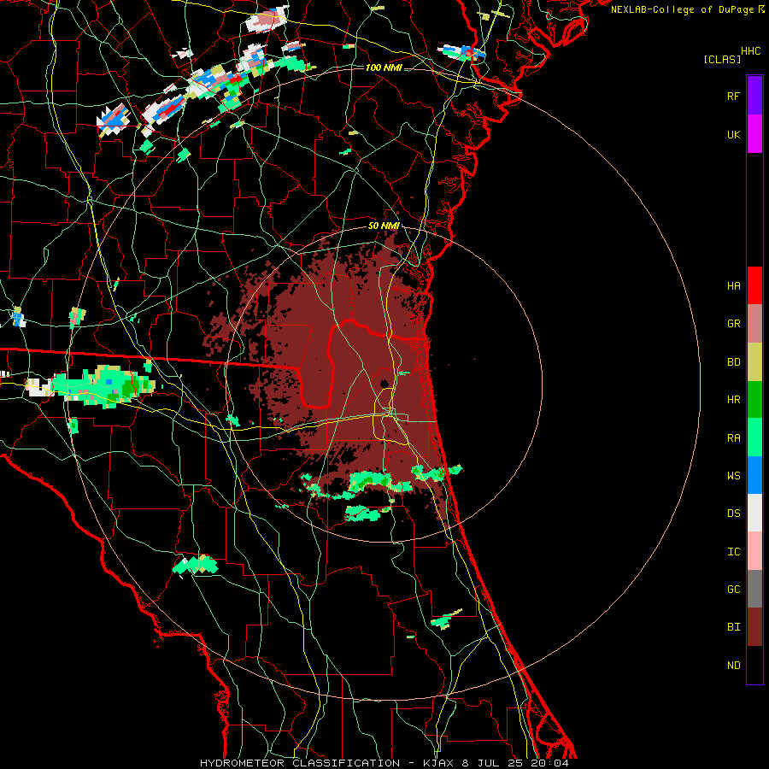The height and width of the screenshot is (769, 769).
Task: Click the '100 NMI' range ring label
Action: [384, 68]
